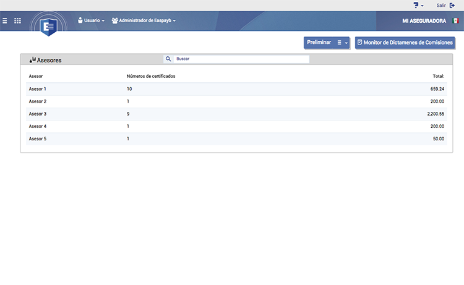Open the apps grid icon
This screenshot has width=464, height=285.
18,20
